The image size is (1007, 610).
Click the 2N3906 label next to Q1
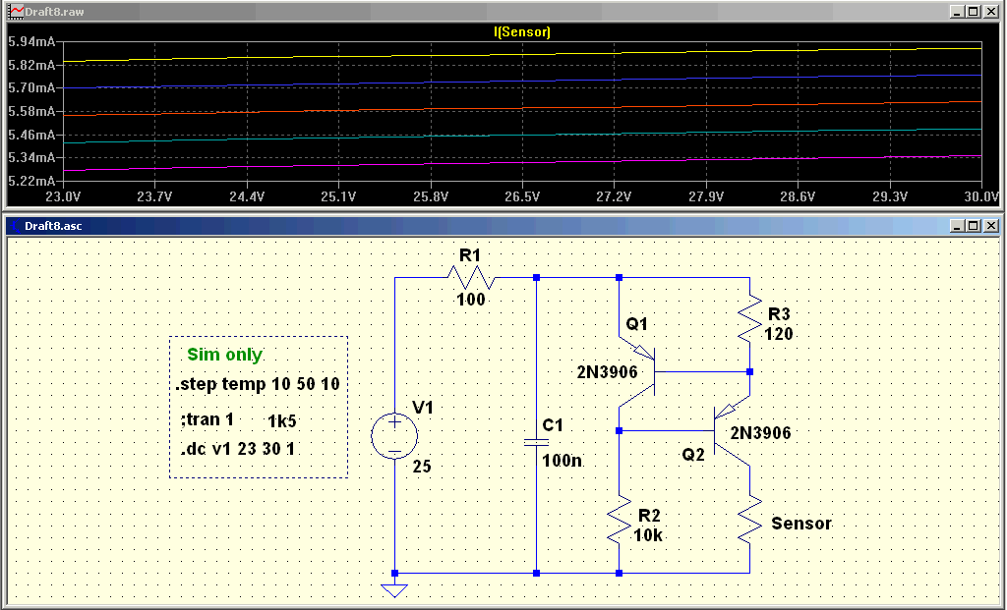[x=607, y=372]
